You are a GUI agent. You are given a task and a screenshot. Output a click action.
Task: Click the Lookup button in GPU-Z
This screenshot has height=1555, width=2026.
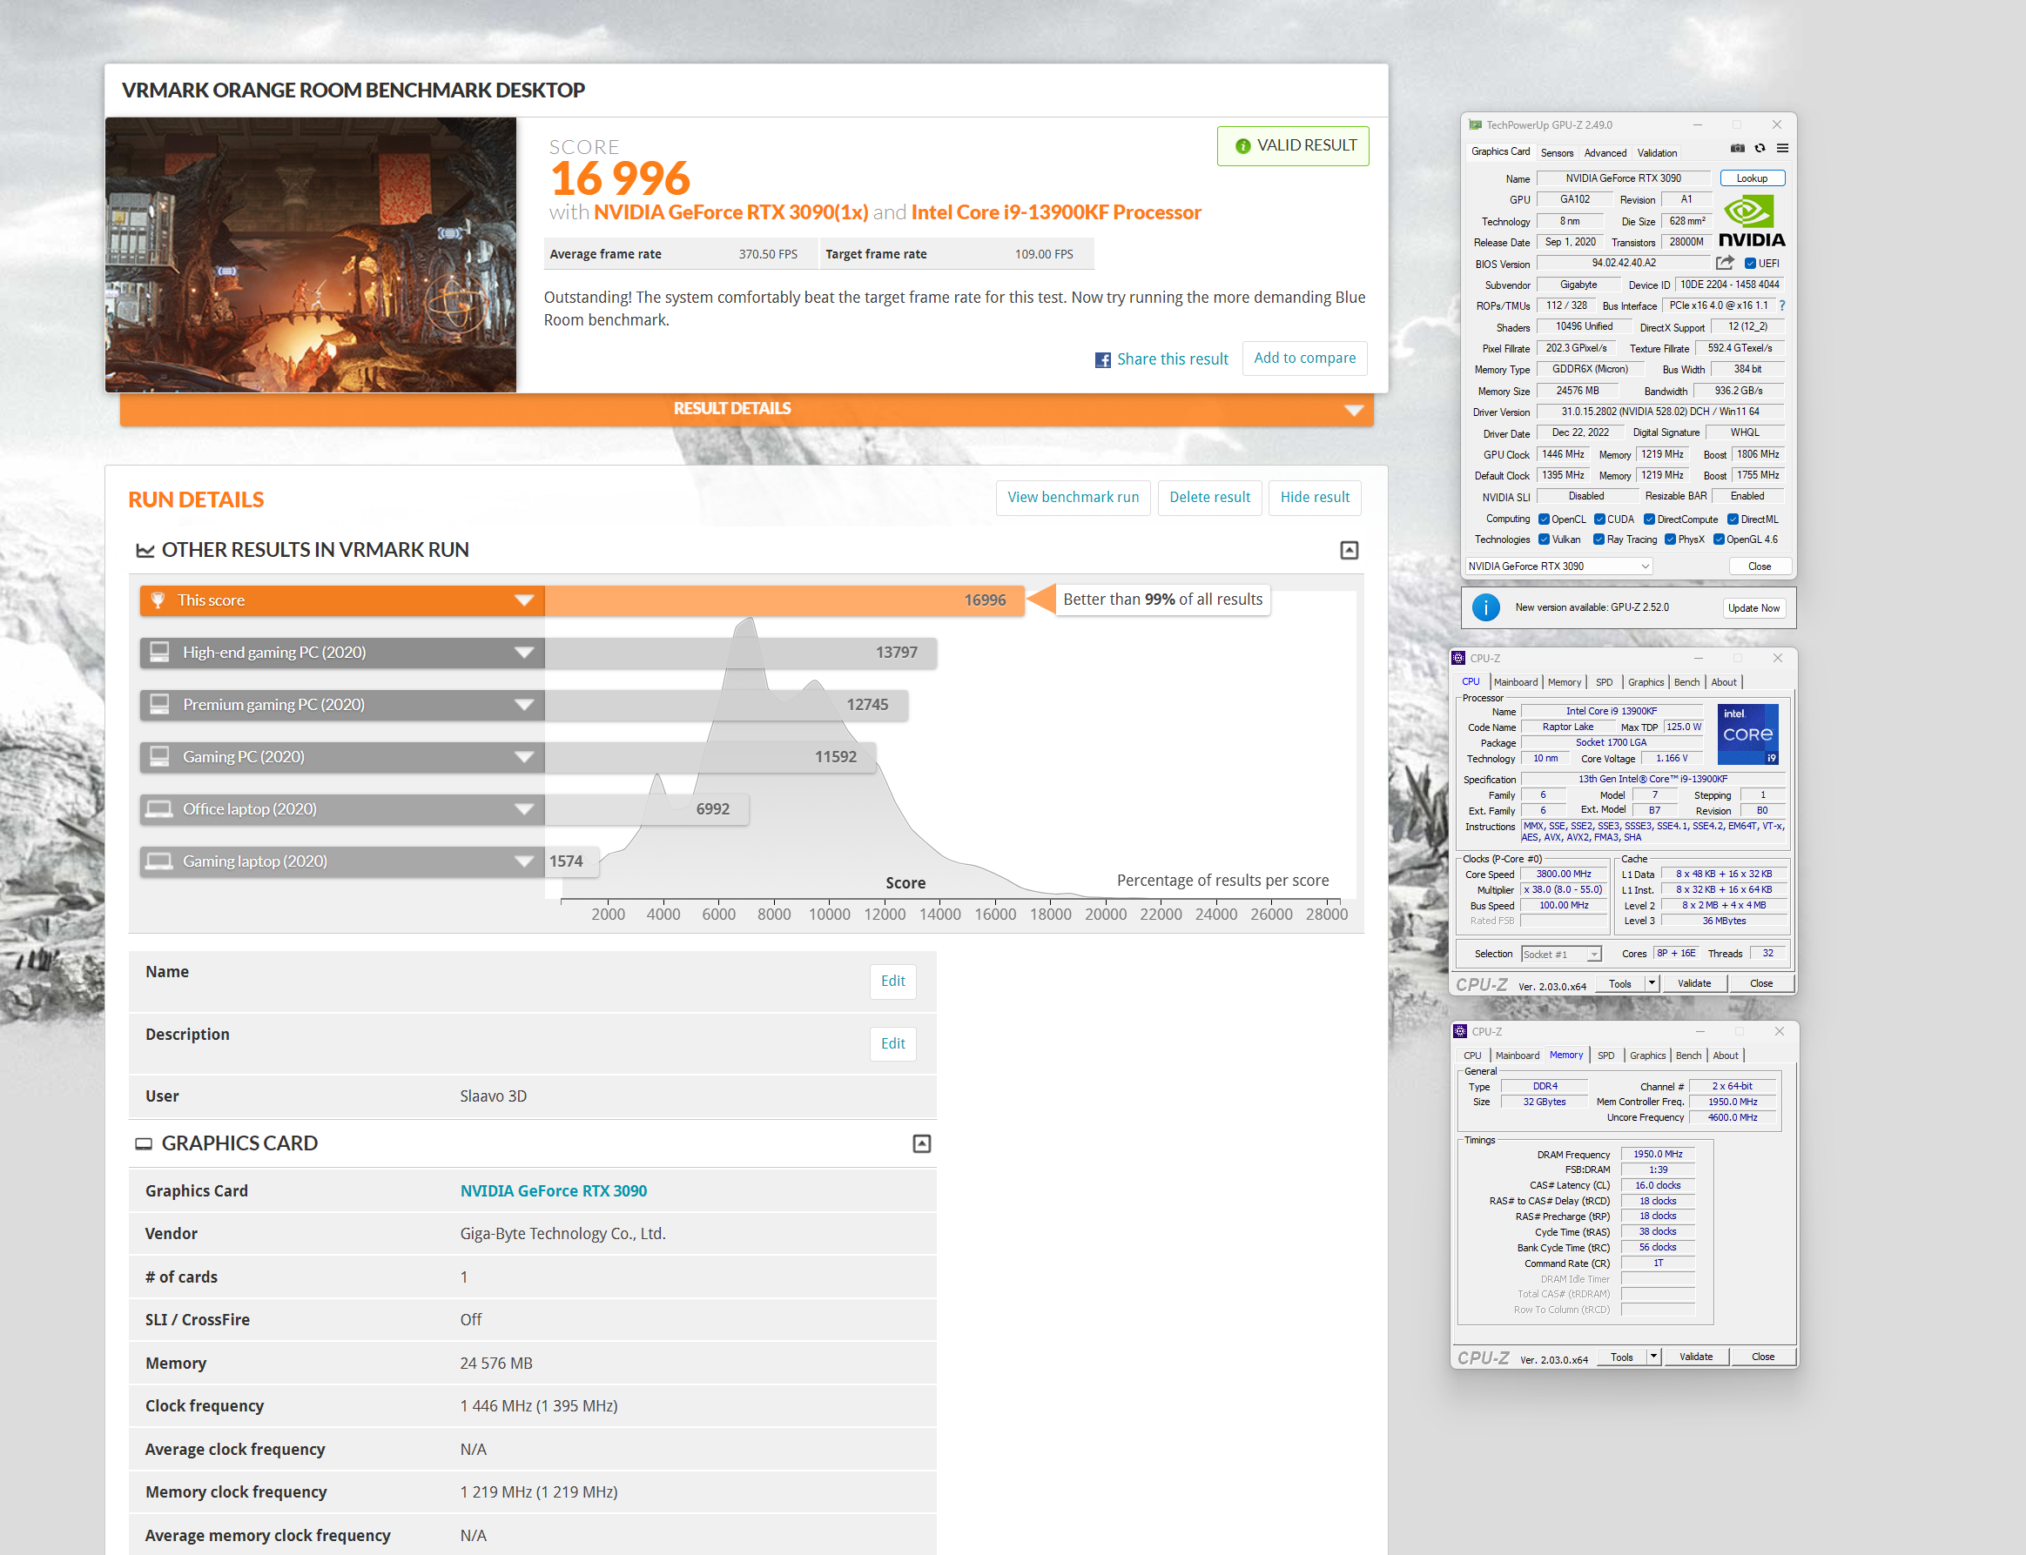point(1752,178)
